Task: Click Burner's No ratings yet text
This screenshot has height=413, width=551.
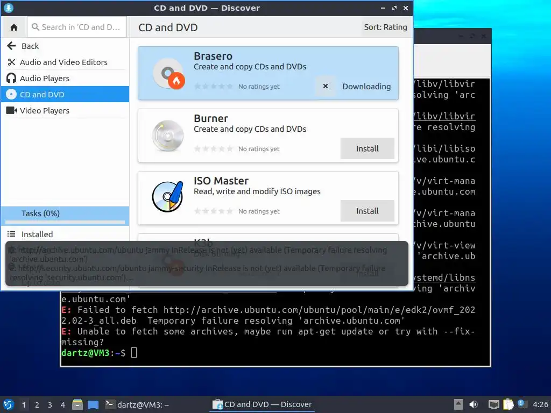Action: pyautogui.click(x=259, y=149)
